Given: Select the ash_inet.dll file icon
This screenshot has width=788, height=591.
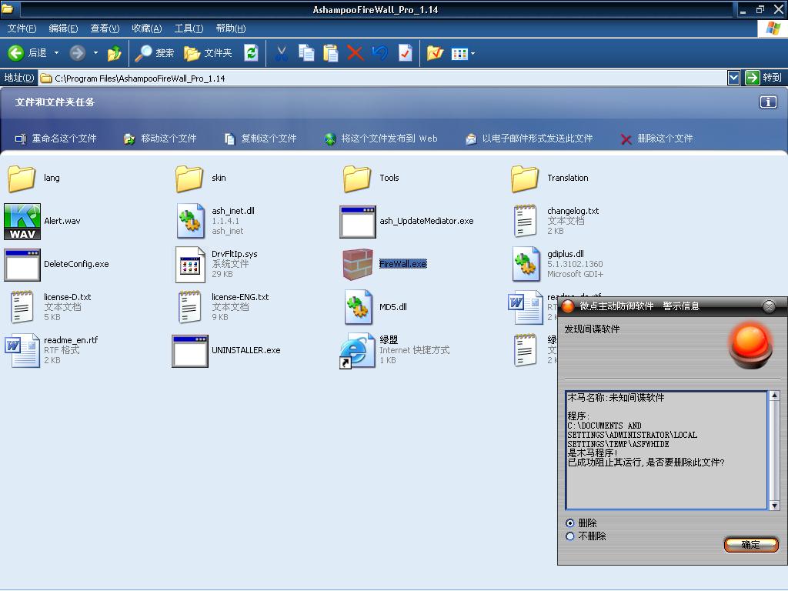Looking at the screenshot, I should click(x=191, y=221).
